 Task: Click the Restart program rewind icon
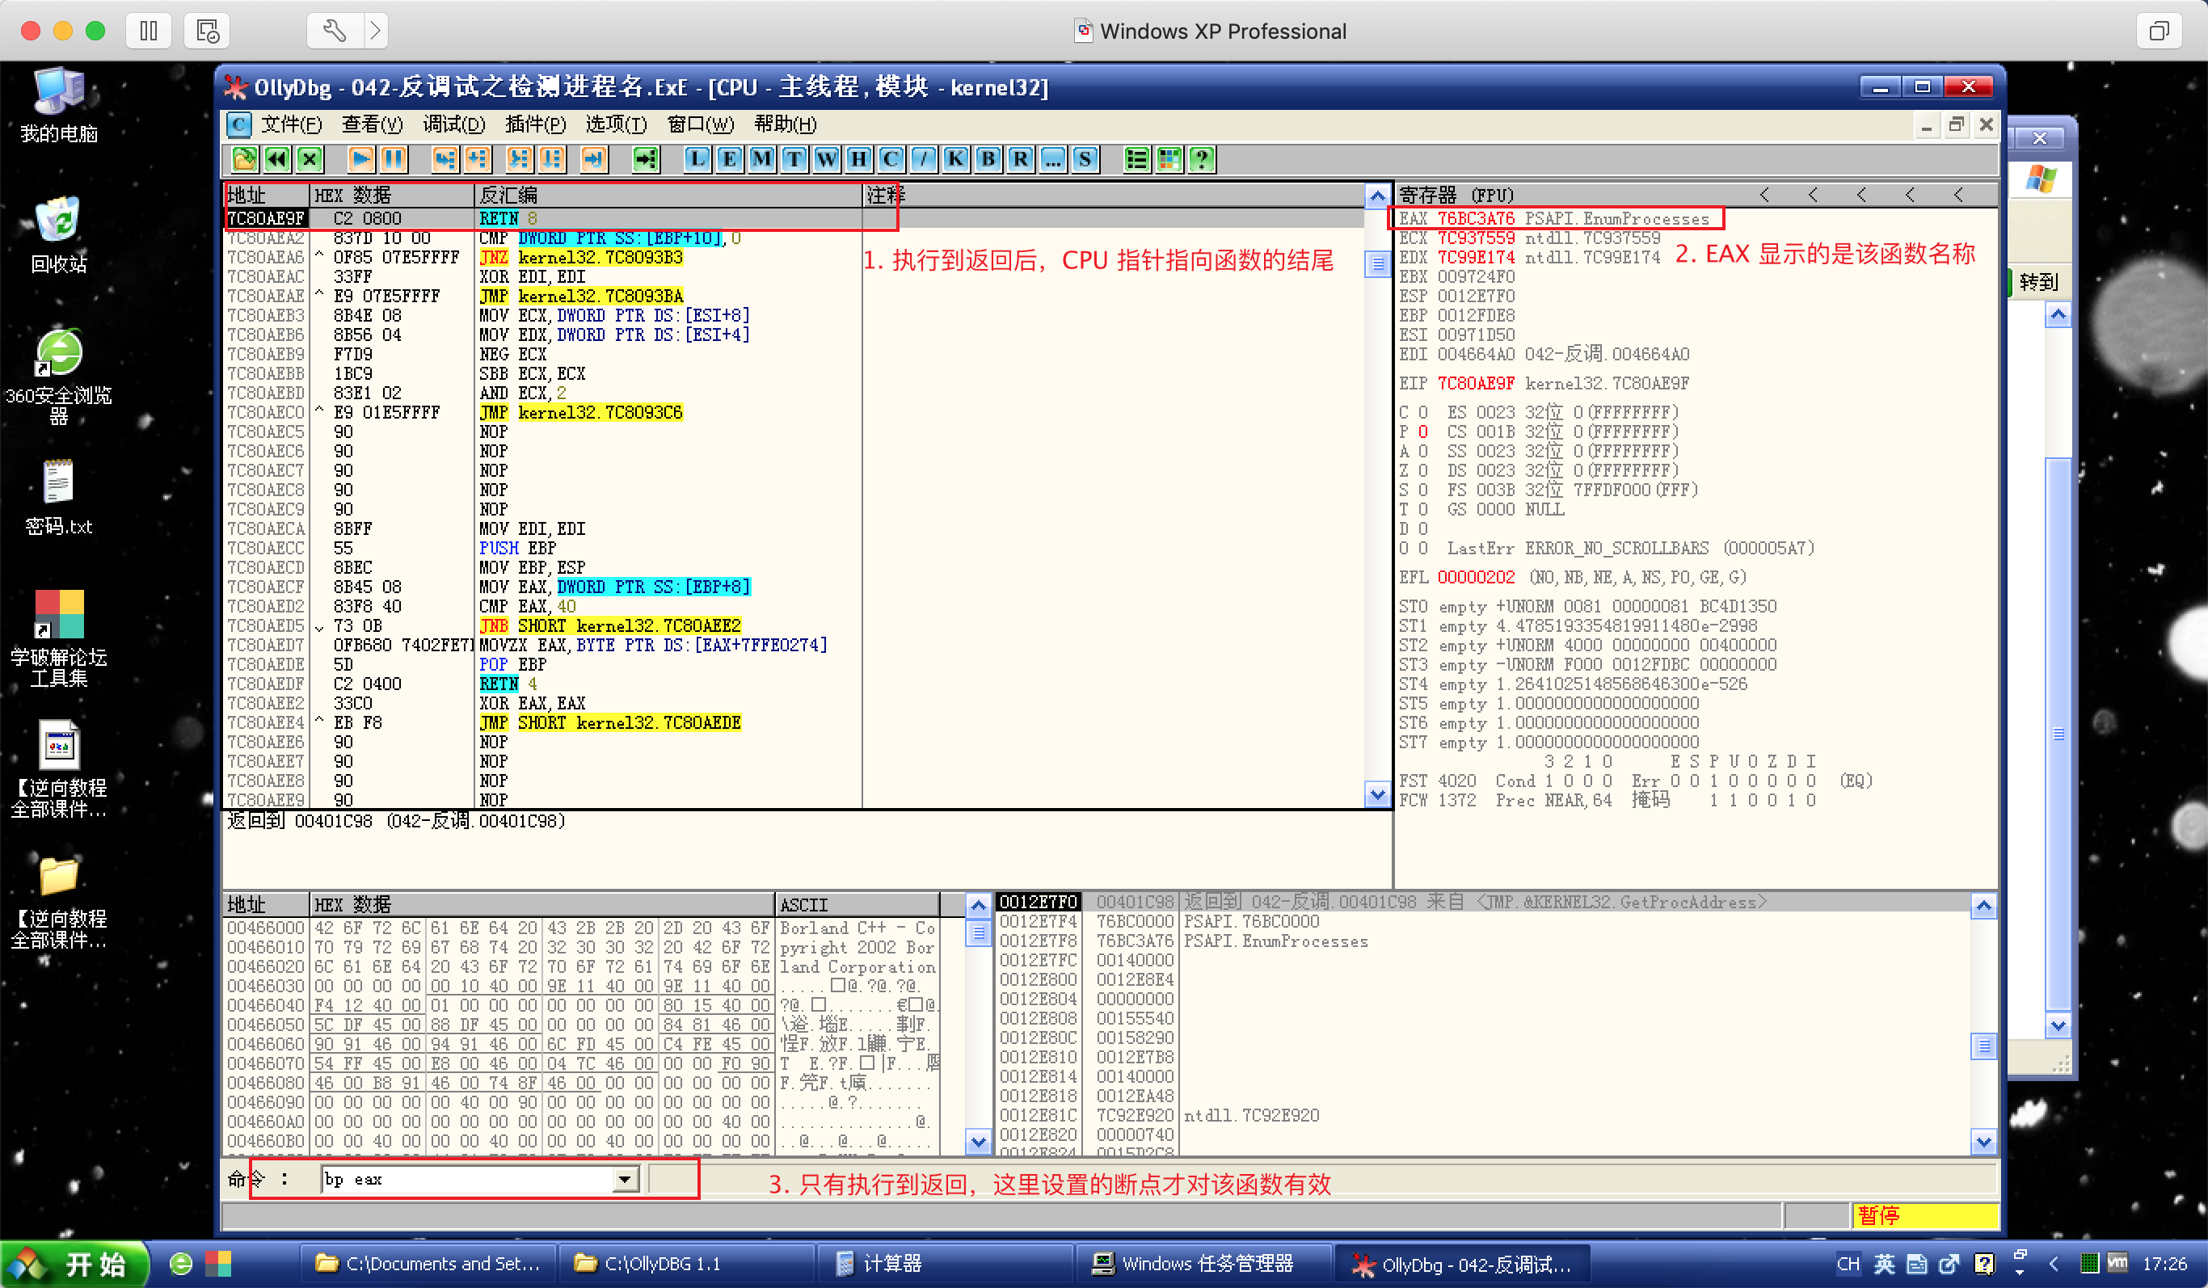[277, 158]
